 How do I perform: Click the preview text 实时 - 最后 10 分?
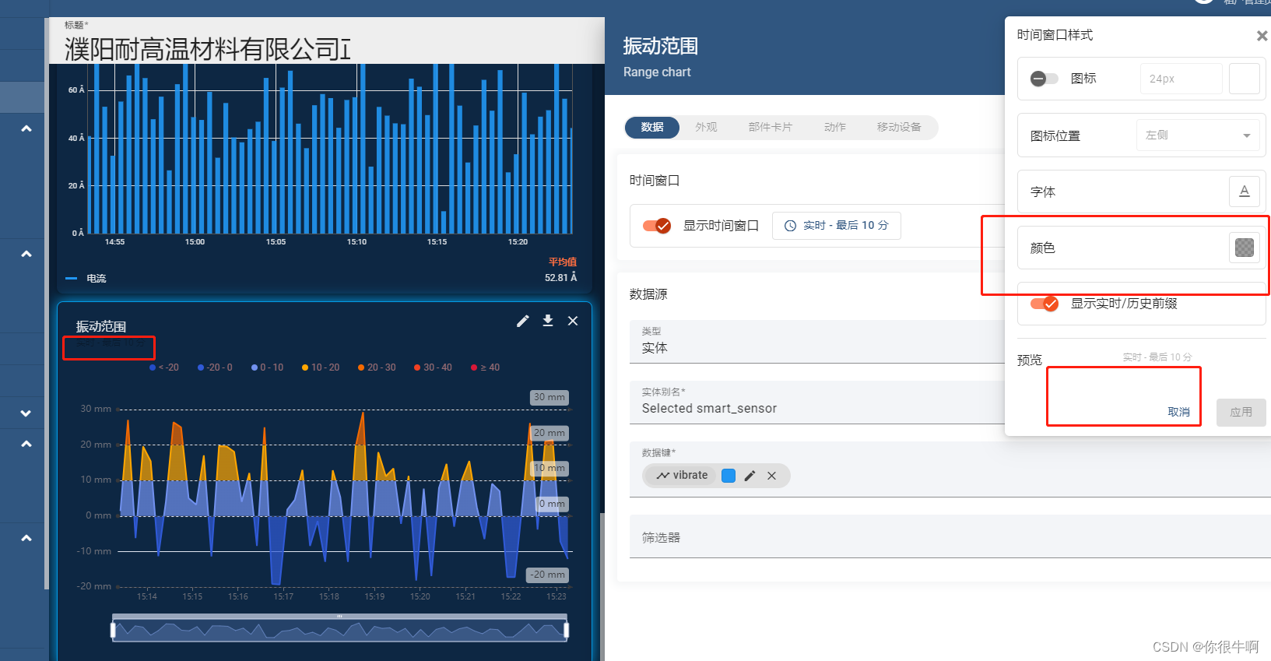[1157, 357]
